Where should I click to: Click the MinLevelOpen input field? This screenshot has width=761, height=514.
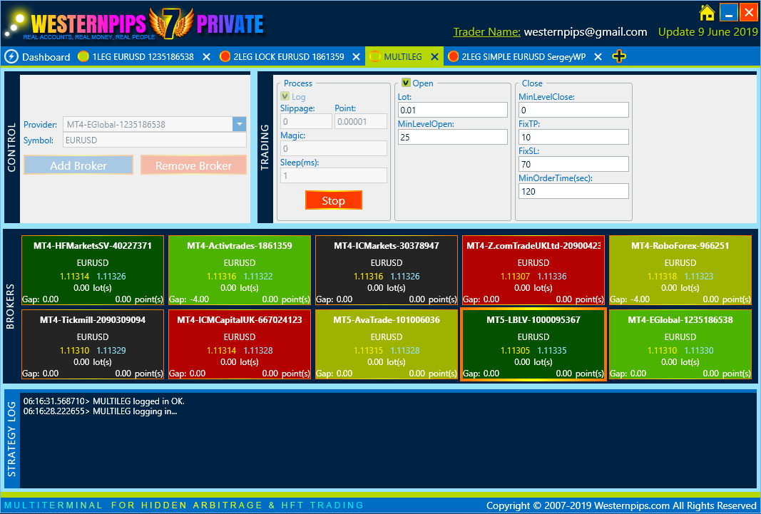tap(452, 137)
